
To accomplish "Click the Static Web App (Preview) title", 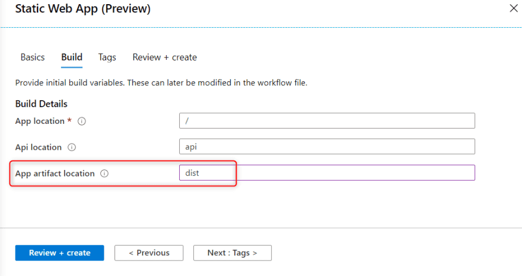I will pyautogui.click(x=83, y=9).
